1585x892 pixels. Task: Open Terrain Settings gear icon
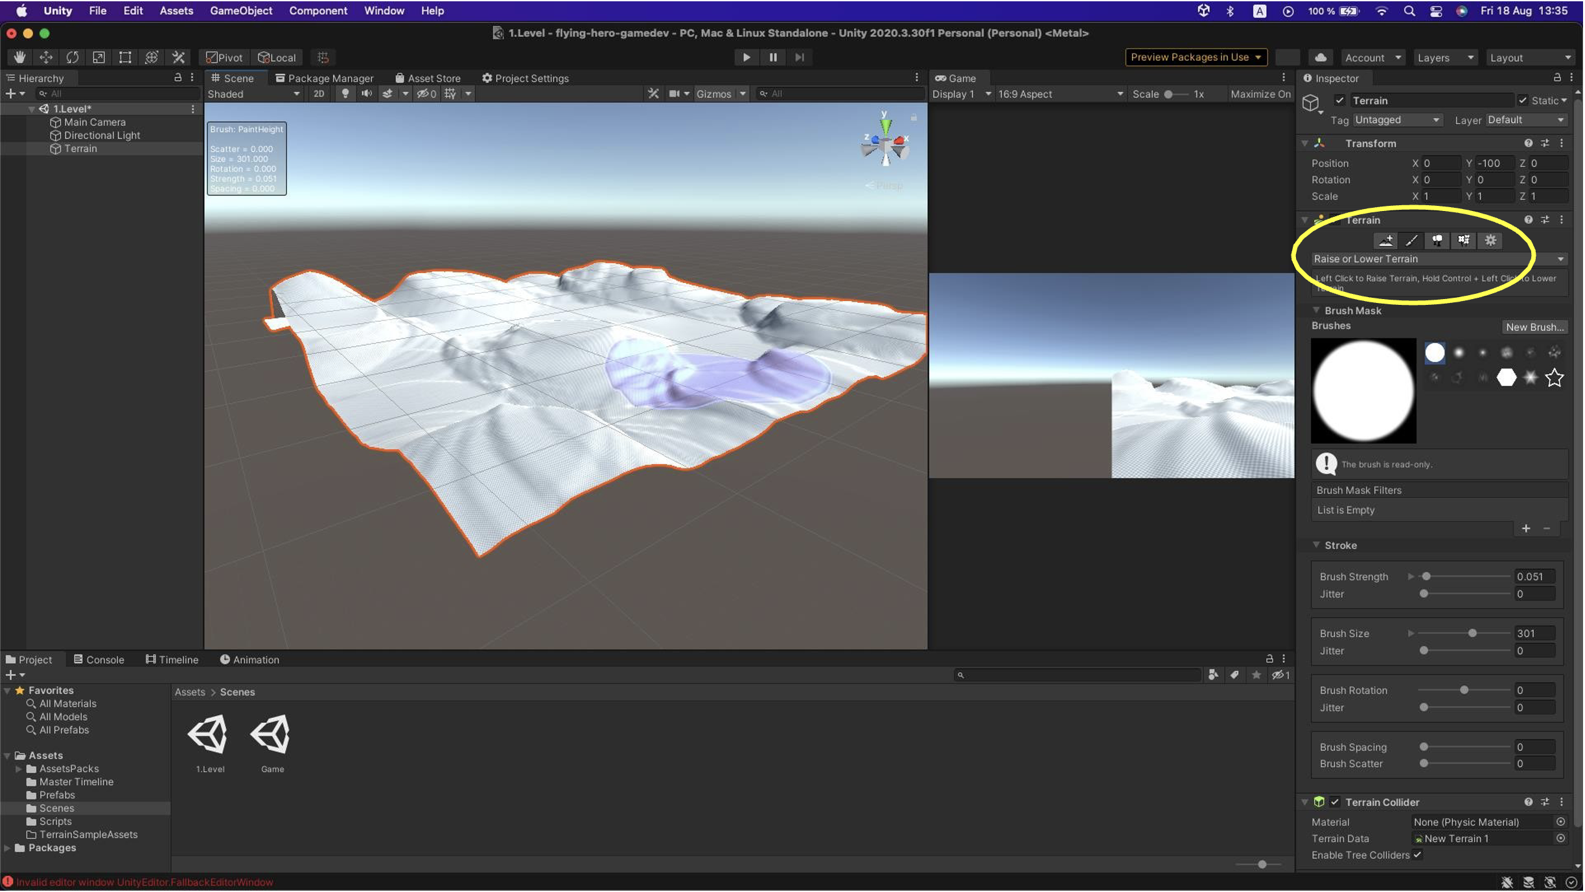pos(1490,241)
